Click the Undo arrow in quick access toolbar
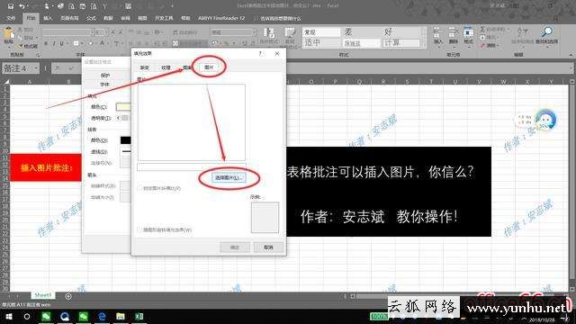576x324 pixels. pos(22,6)
